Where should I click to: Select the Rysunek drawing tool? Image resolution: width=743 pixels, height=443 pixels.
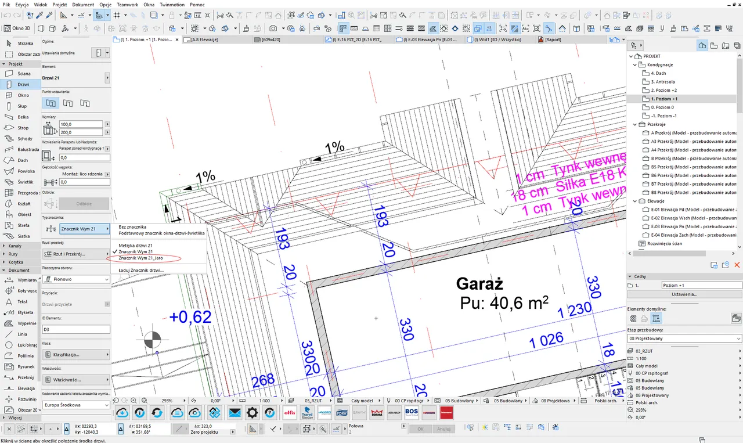click(x=20, y=367)
